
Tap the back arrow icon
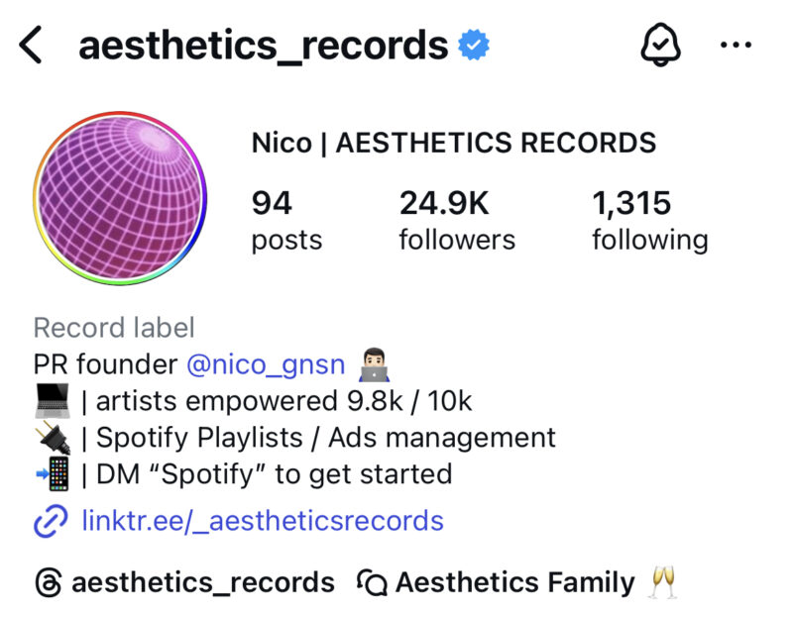tap(31, 46)
